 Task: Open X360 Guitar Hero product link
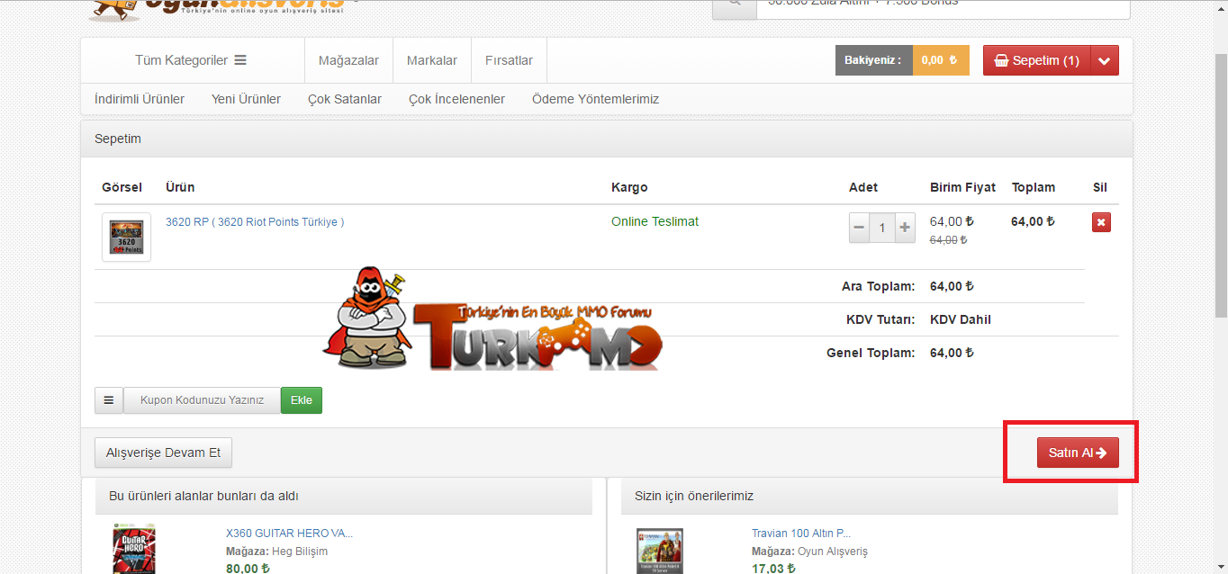click(x=289, y=534)
